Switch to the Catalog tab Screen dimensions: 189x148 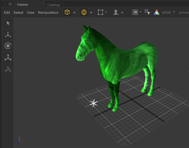coord(54,5)
